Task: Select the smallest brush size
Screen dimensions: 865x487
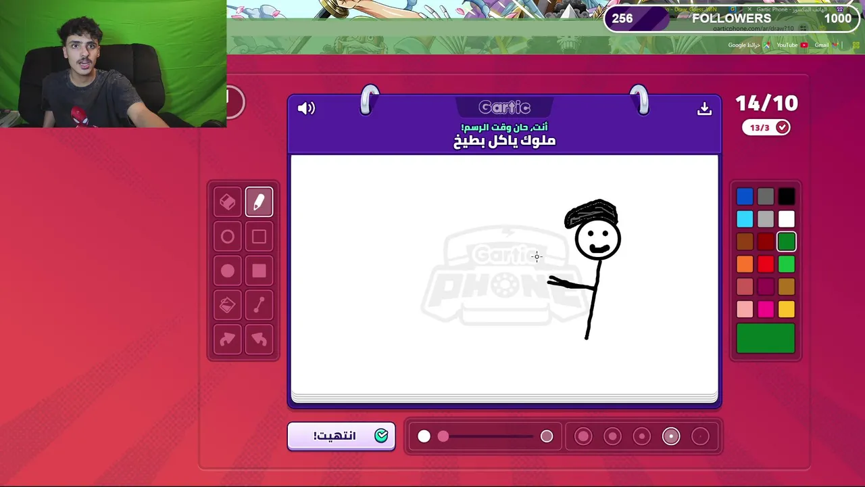Action: pos(700,436)
